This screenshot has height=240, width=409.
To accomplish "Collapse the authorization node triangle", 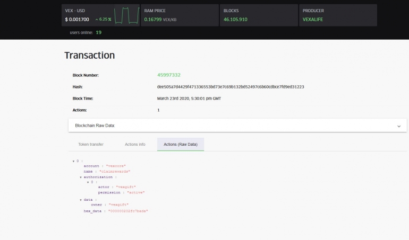I will [x=80, y=177].
